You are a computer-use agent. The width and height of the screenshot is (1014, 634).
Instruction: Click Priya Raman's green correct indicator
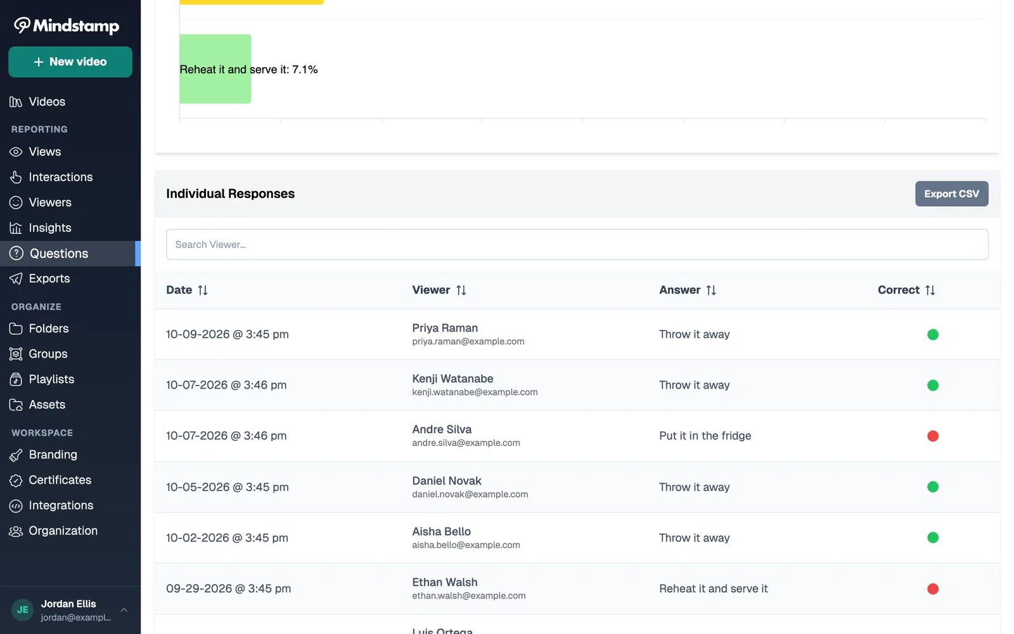tap(933, 335)
